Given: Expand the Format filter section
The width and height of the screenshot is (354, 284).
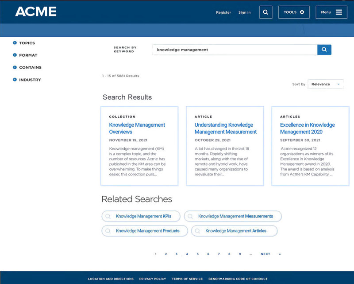Looking at the screenshot, I should point(15,55).
